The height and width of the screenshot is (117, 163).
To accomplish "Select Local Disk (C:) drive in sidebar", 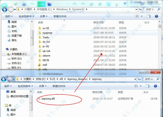I will pyautogui.click(x=17, y=54).
